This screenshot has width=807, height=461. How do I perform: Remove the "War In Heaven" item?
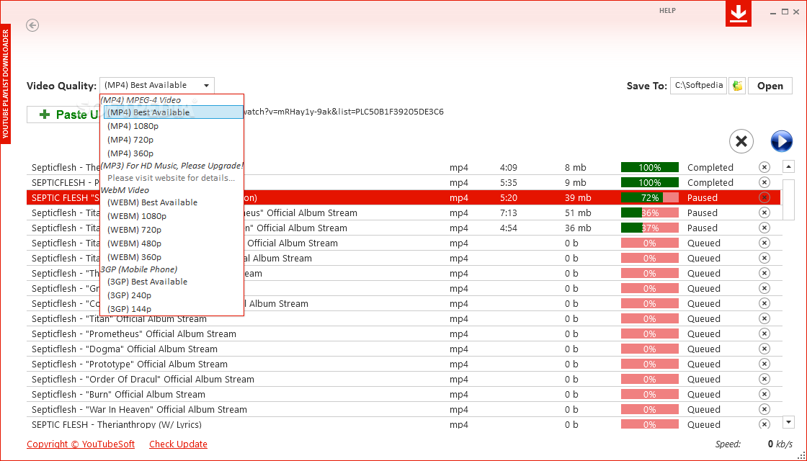[x=764, y=409]
